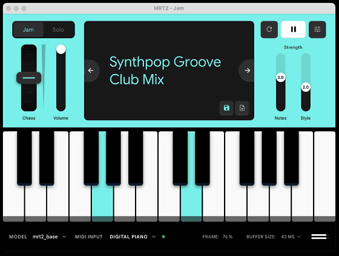Go to next preset with right arrow
The image size is (339, 256).
248,70
